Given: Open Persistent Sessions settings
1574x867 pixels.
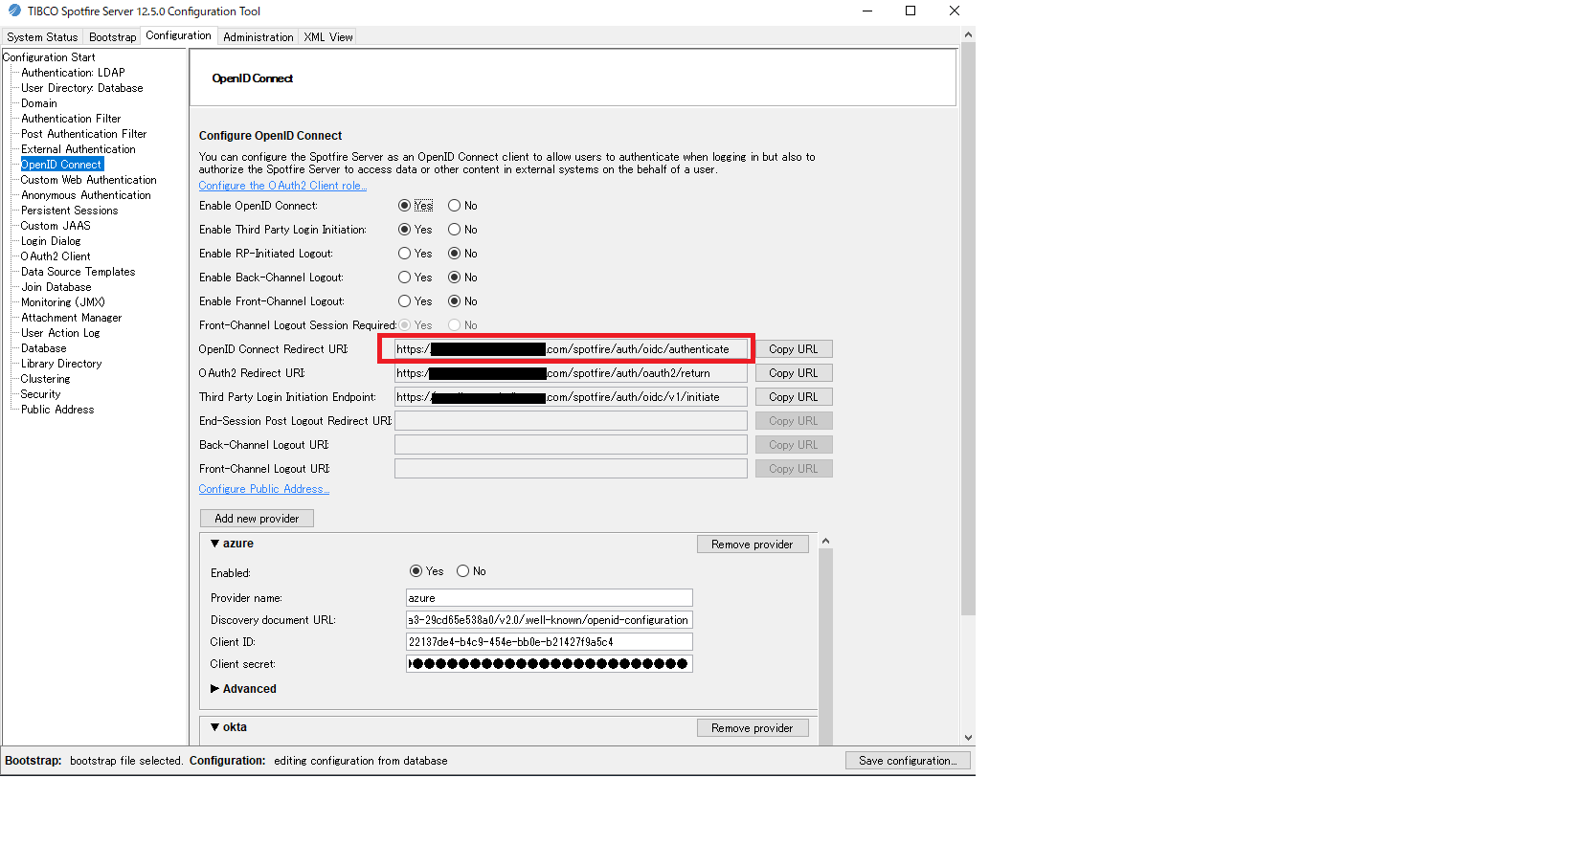Looking at the screenshot, I should (x=70, y=211).
